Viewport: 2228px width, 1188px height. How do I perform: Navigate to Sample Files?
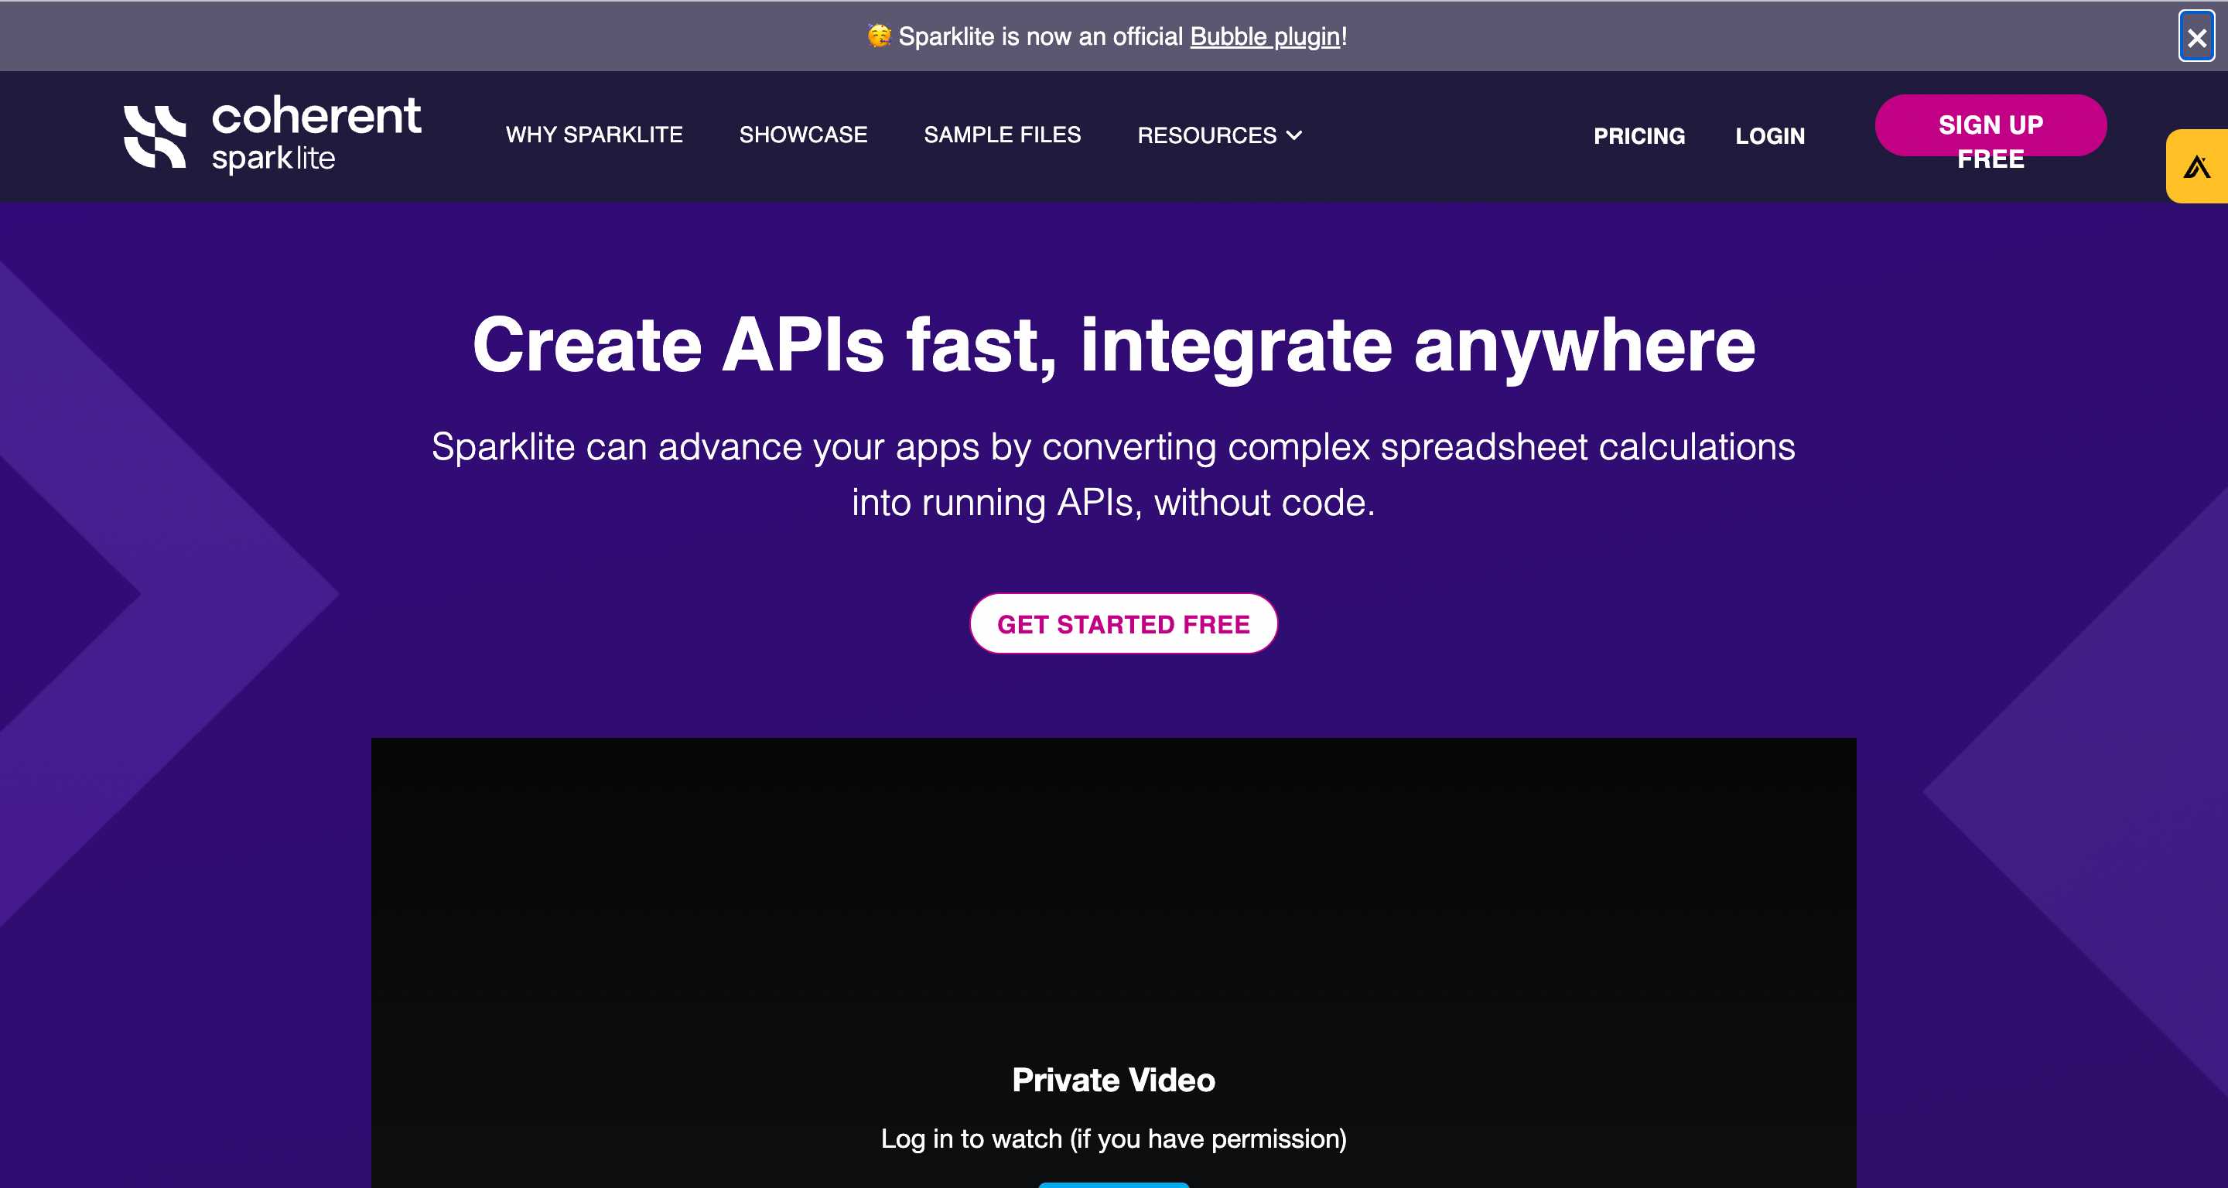1002,135
